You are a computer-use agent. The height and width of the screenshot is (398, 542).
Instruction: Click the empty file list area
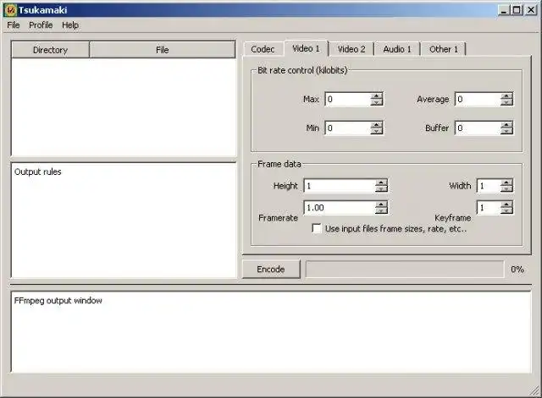[124, 107]
